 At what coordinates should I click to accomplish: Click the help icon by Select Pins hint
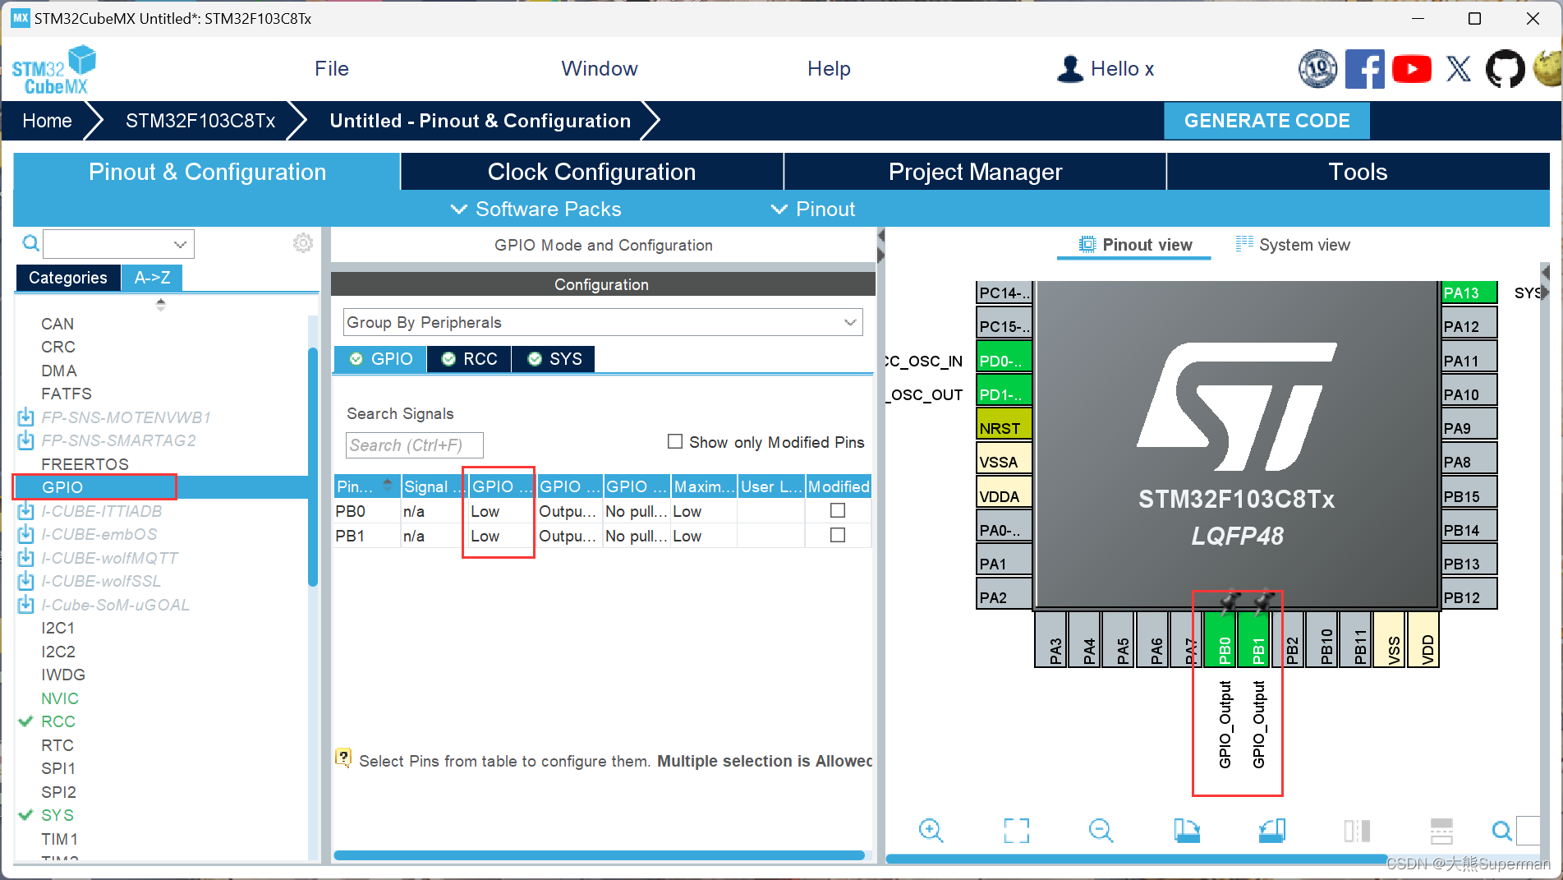tap(343, 757)
